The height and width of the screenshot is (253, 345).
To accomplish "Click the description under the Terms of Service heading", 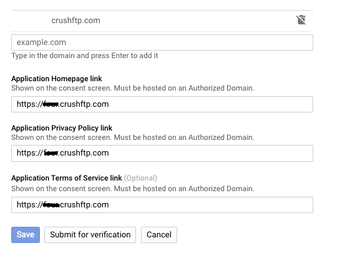I will coord(133,189).
